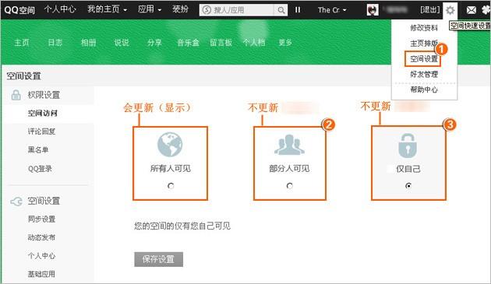Viewport: 491px width, 284px height.
Task: Click the 权限设置 sidebar heading
Action: pos(44,95)
